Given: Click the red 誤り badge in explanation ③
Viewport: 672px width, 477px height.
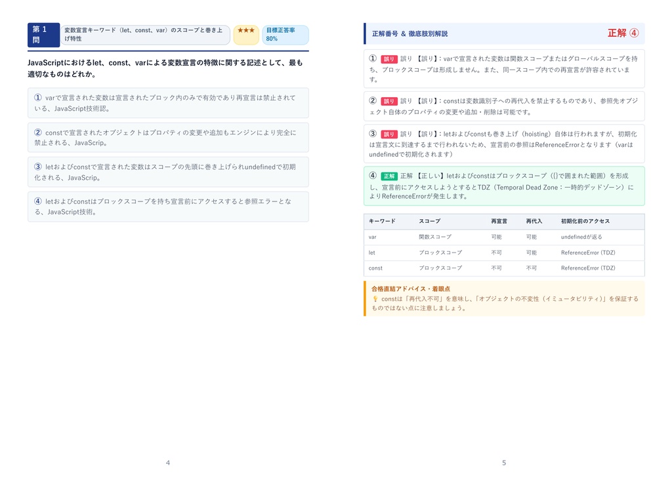Looking at the screenshot, I should 388,134.
